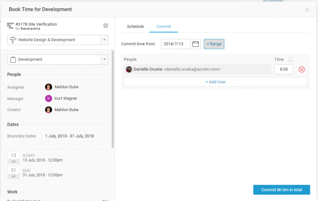Click the Site Verification task icon
Image resolution: width=318 pixels, height=201 pixels.
tap(11, 26)
